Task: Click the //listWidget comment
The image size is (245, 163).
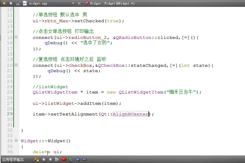Action: (50, 87)
